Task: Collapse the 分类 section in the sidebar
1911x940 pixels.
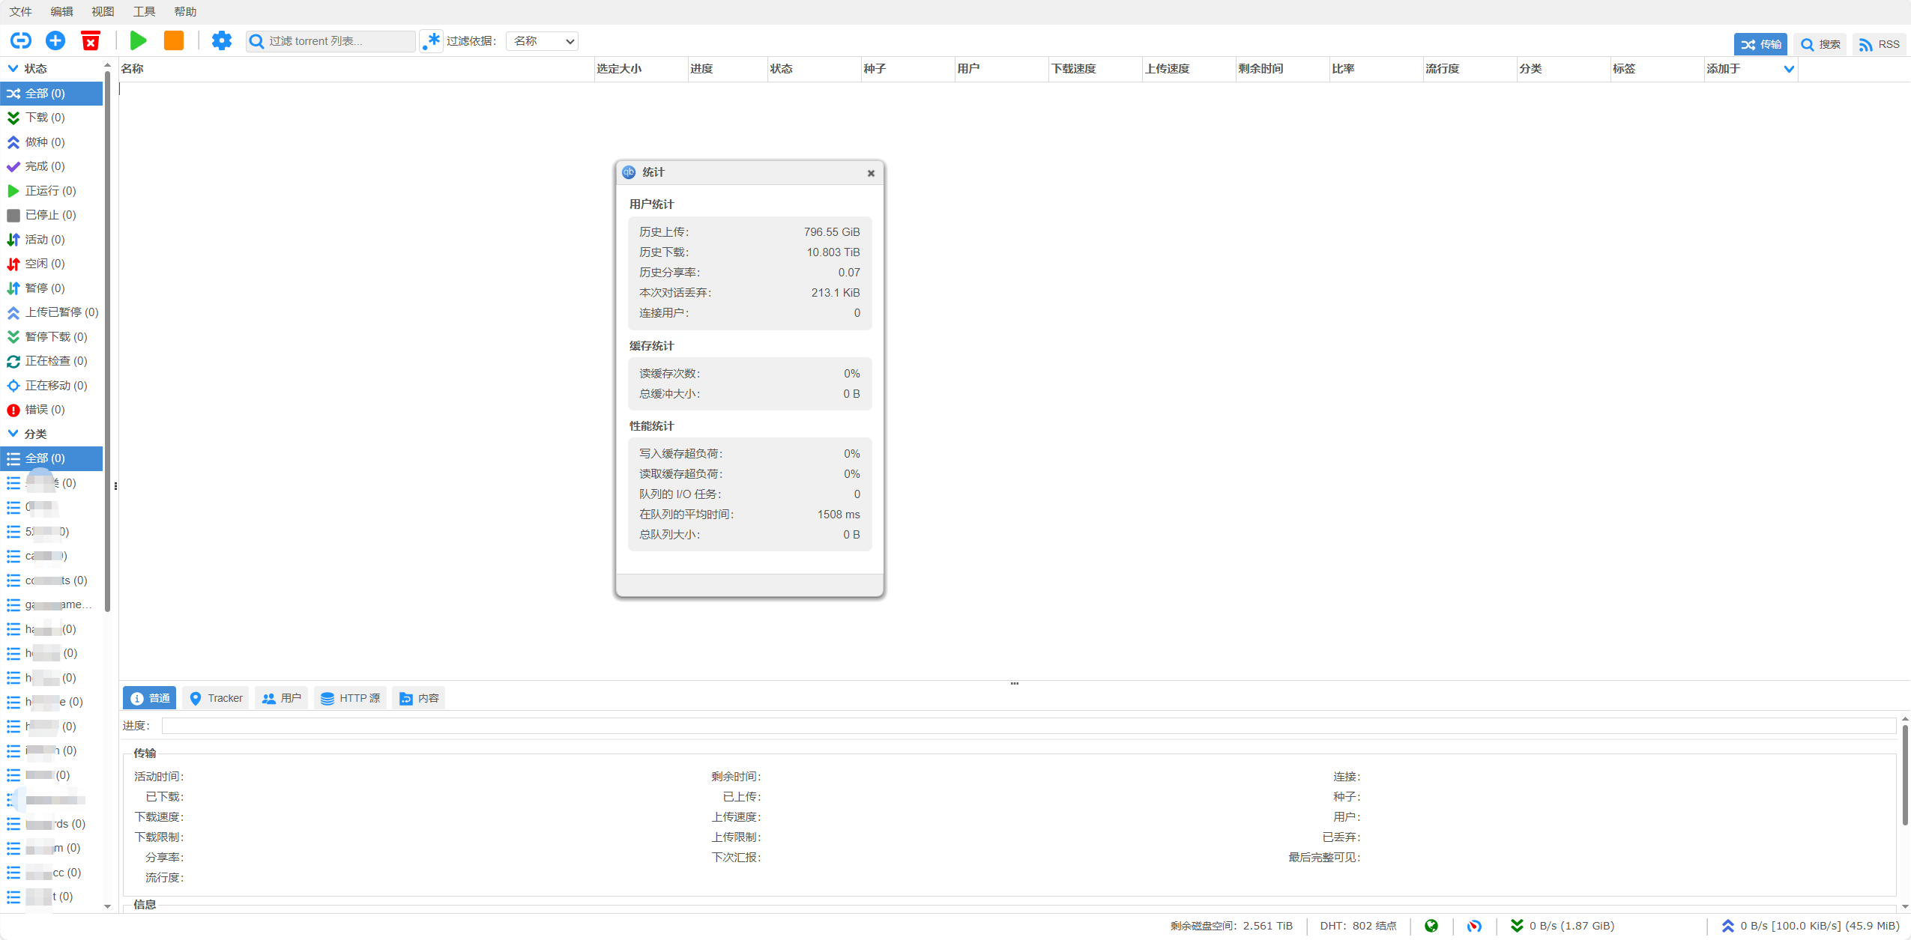Action: click(x=13, y=434)
